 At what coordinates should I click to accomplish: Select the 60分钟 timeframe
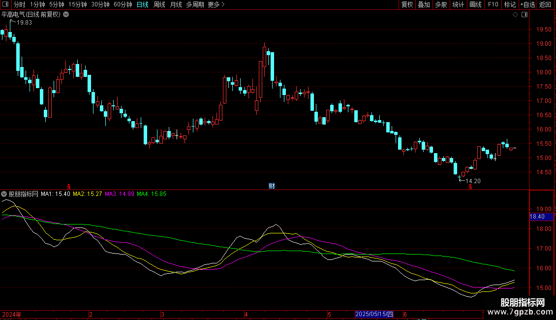pyautogui.click(x=123, y=4)
